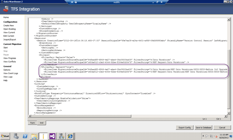Click vertical scrollbar down arrow
Image resolution: width=233 pixels, height=140 pixels.
pyautogui.click(x=229, y=113)
